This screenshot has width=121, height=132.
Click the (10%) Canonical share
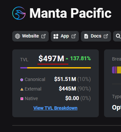(x=84, y=79)
